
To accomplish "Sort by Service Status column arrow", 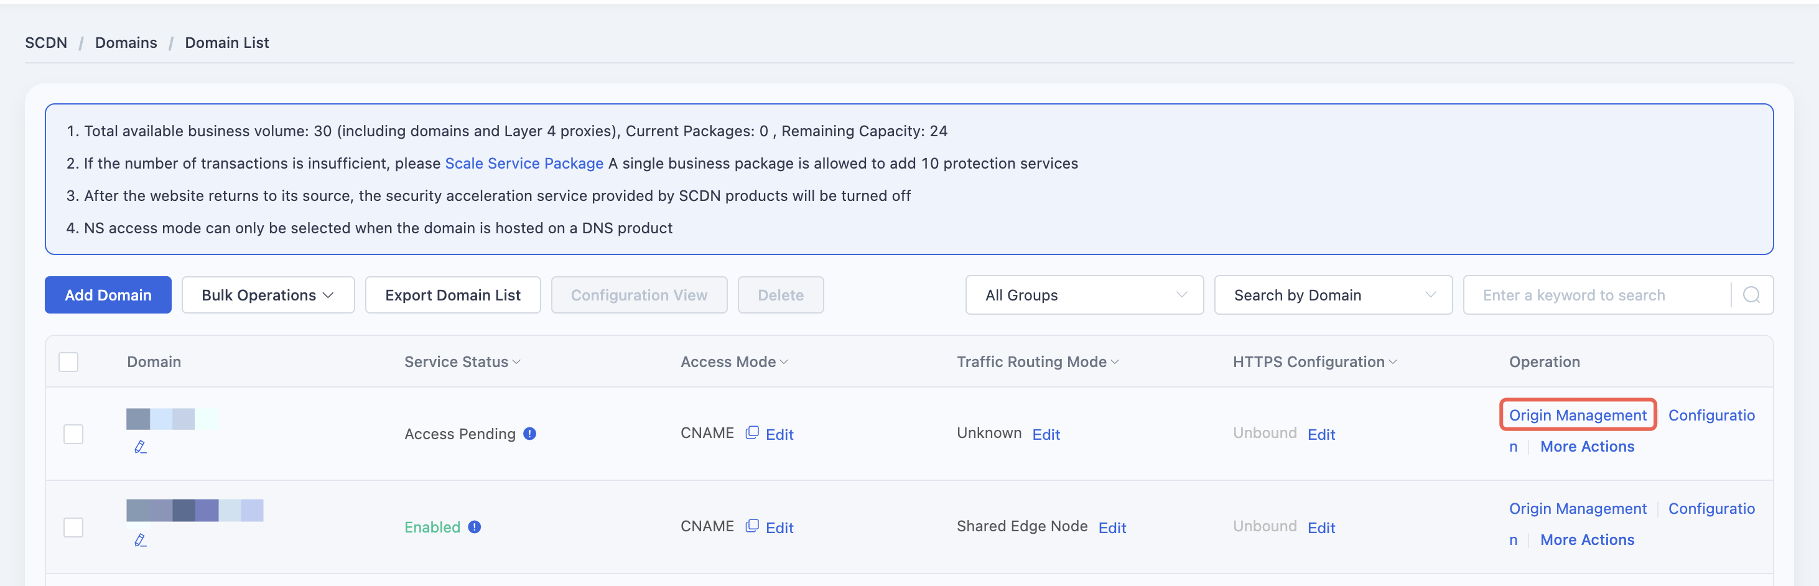I will pos(516,362).
